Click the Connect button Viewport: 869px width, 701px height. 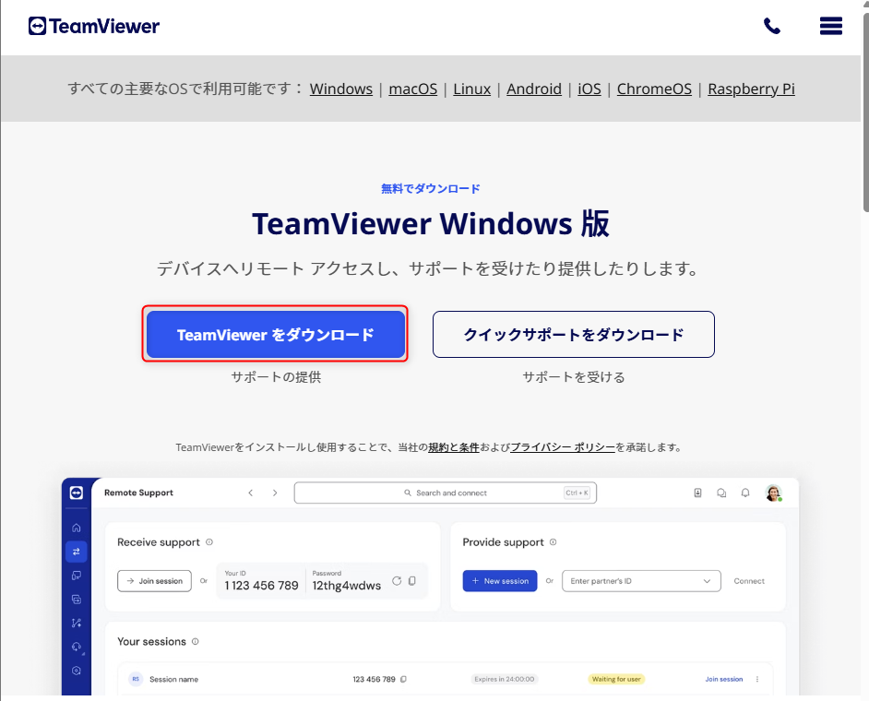[749, 581]
